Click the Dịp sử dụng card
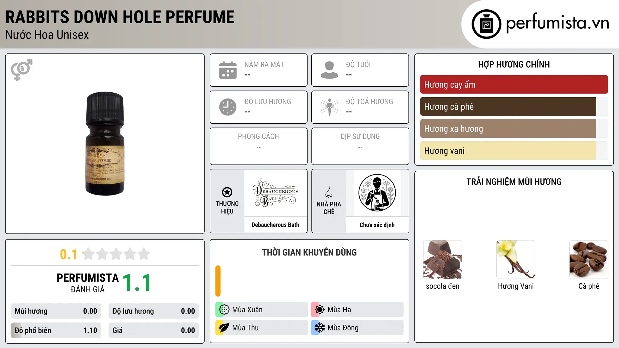This screenshot has height=348, width=619. 360,146
